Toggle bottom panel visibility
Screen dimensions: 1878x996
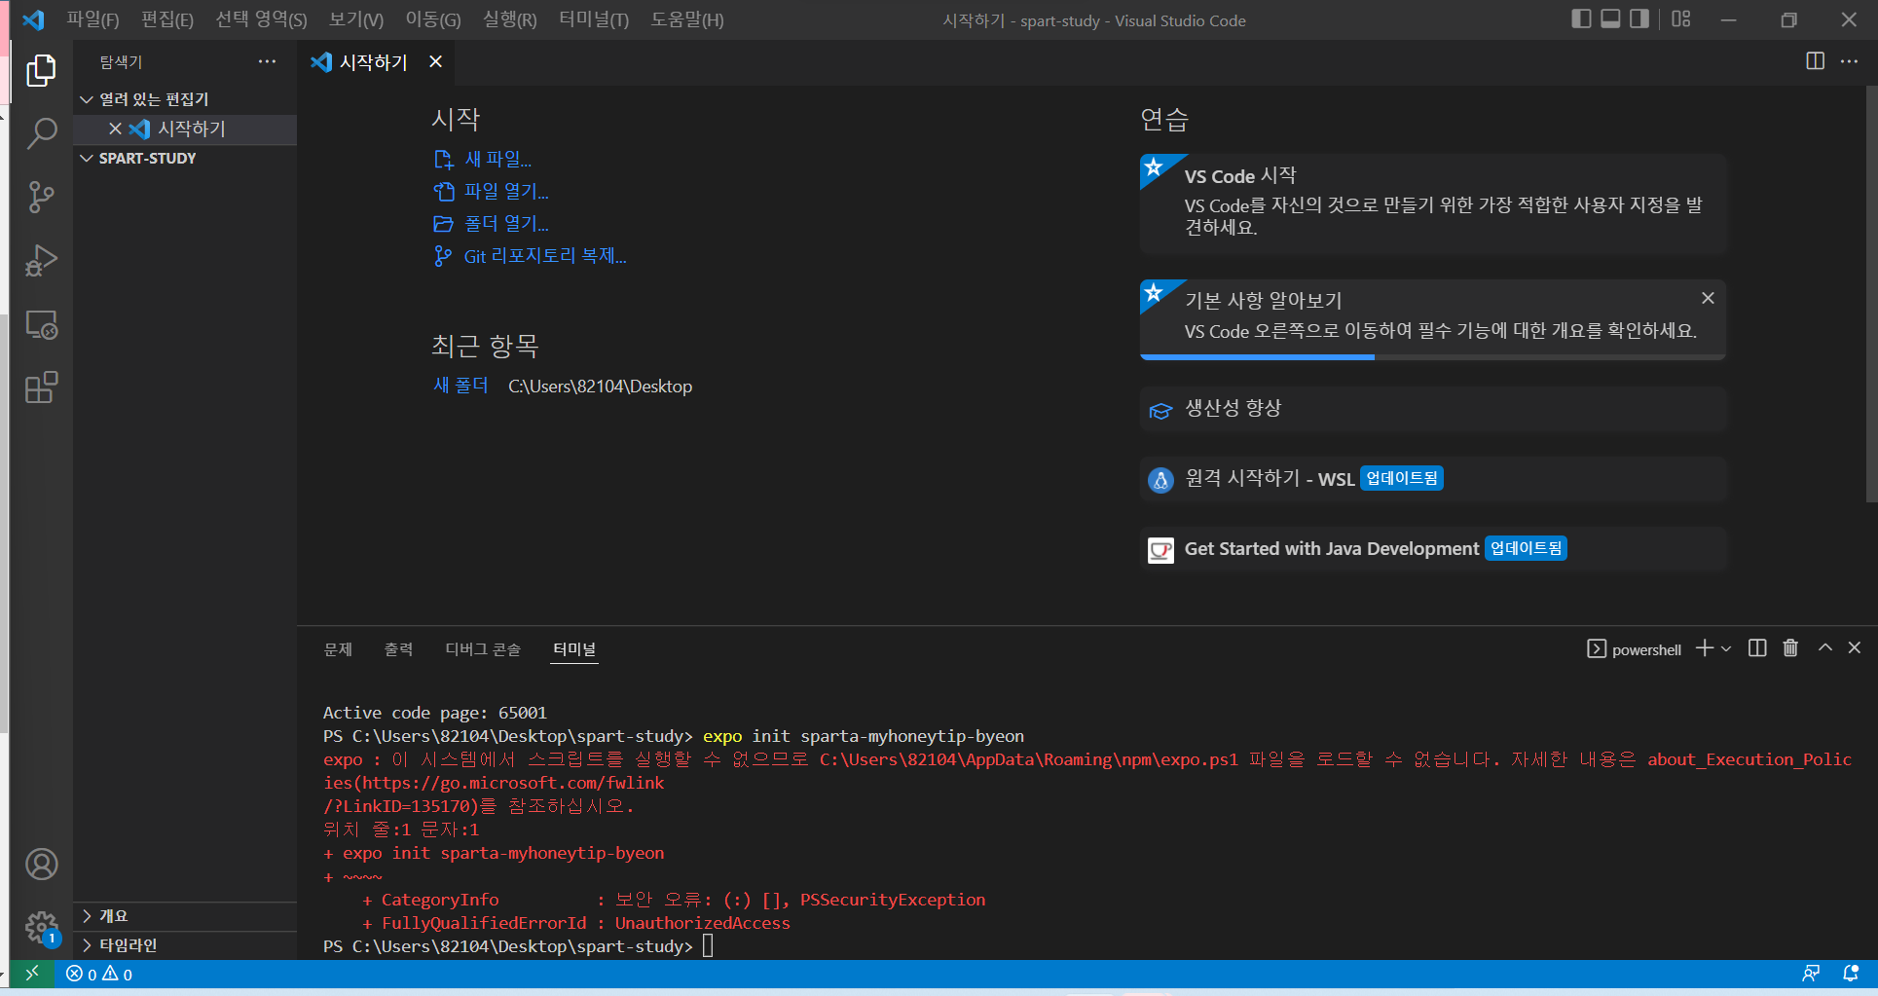1610,18
